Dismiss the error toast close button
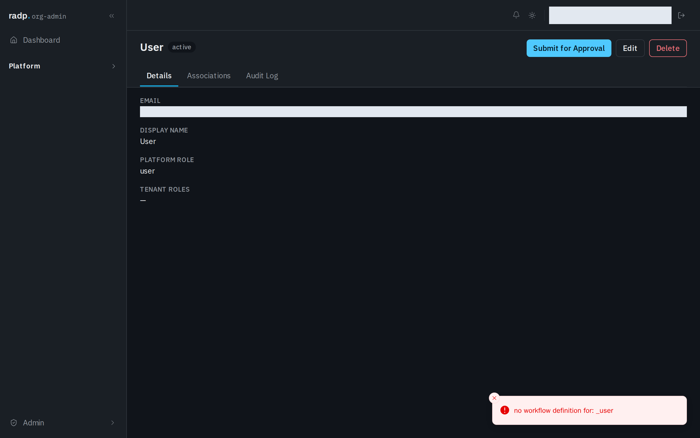 coord(494,398)
